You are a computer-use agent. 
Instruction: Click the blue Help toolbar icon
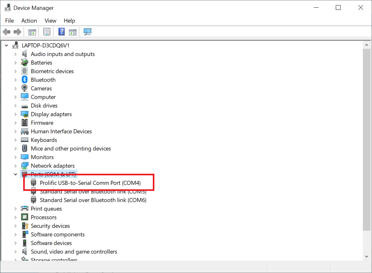[x=62, y=32]
